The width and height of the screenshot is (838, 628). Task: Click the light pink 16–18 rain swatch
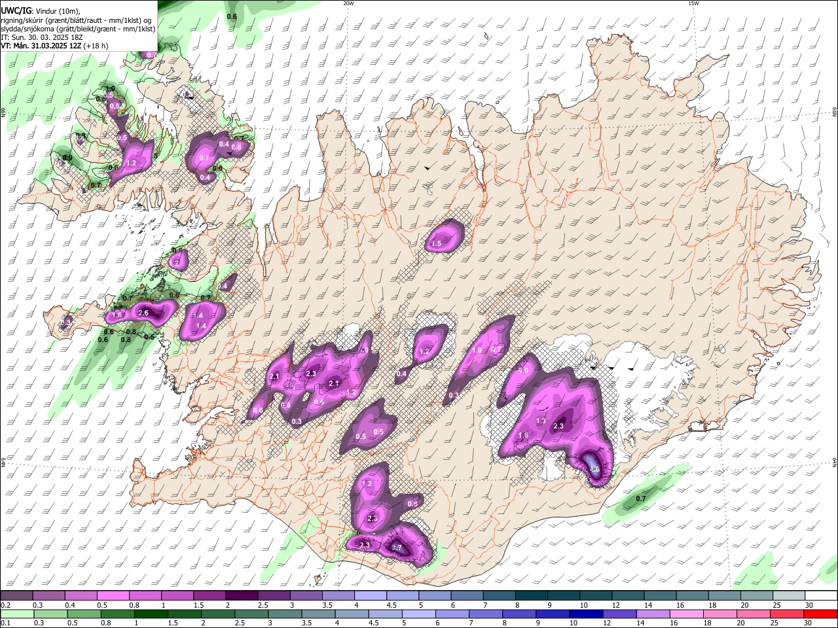(687, 614)
